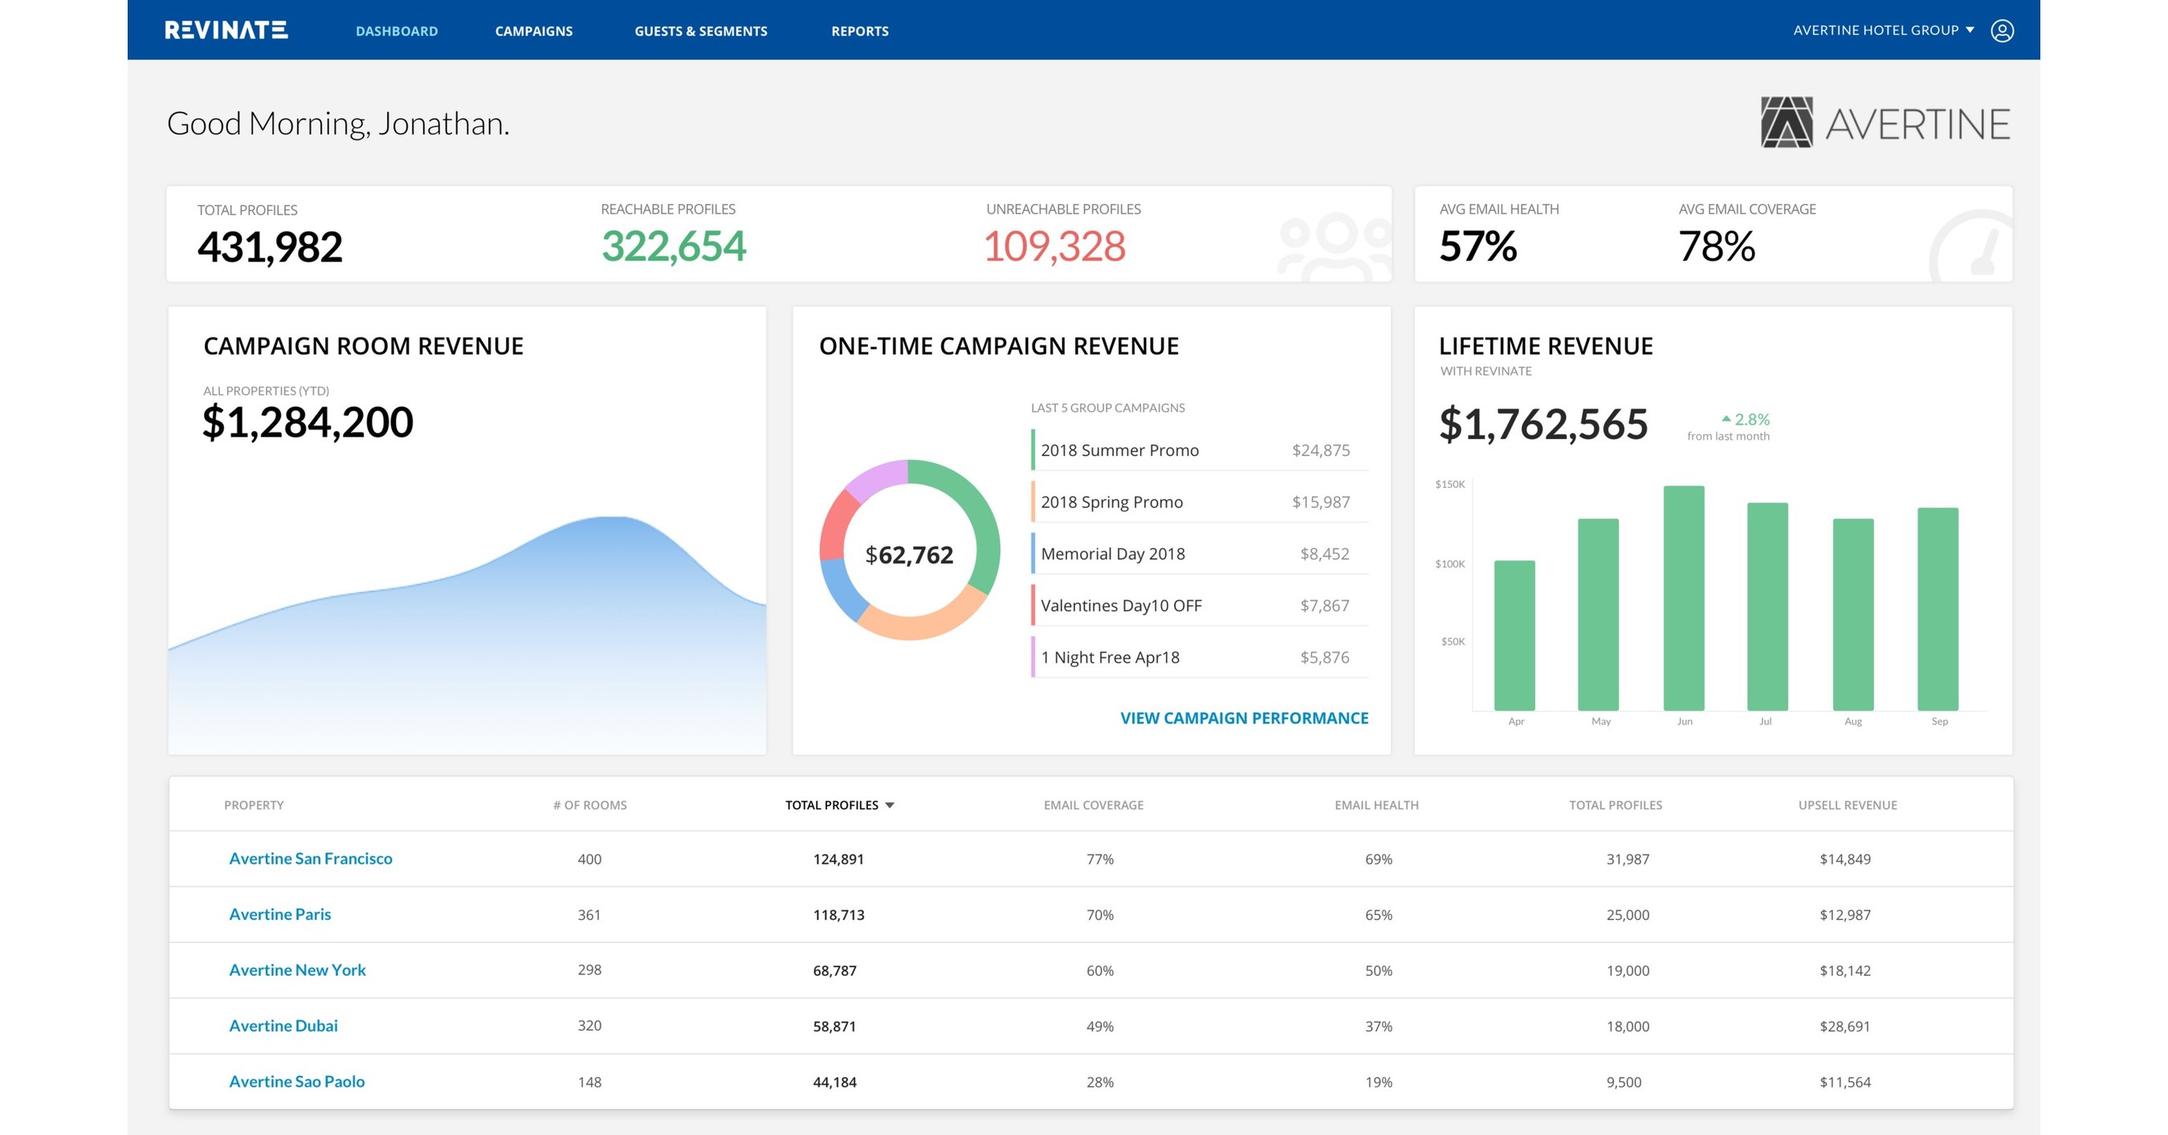Click the Avertine brand logo
The height and width of the screenshot is (1135, 2168).
(x=1885, y=123)
